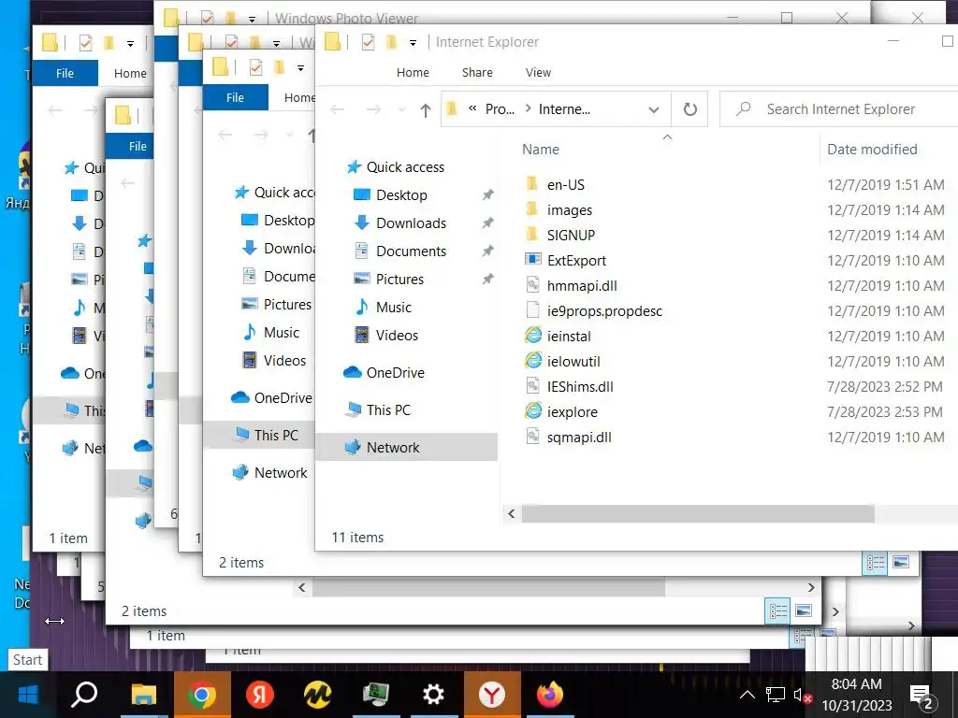This screenshot has width=958, height=718.
Task: Click horizontal scrollbar in the 2-items window
Action: (488, 587)
